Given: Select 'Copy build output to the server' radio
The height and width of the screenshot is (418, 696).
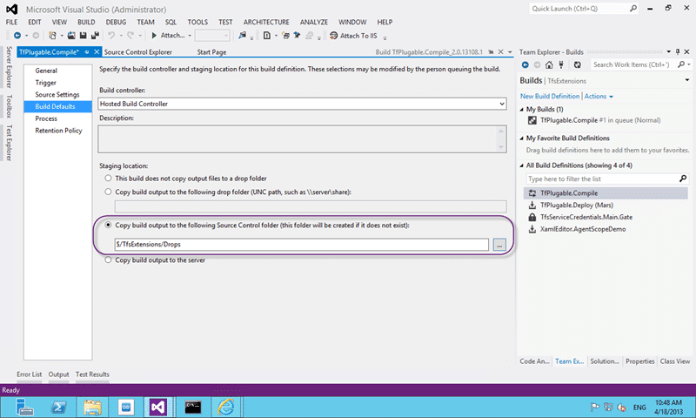Looking at the screenshot, I should [x=108, y=260].
